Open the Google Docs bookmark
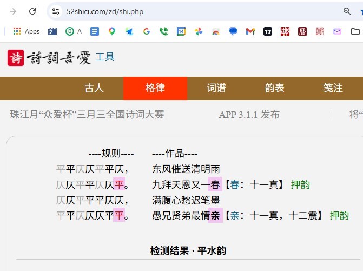Image resolution: width=363 pixels, height=271 pixels. tap(95, 31)
